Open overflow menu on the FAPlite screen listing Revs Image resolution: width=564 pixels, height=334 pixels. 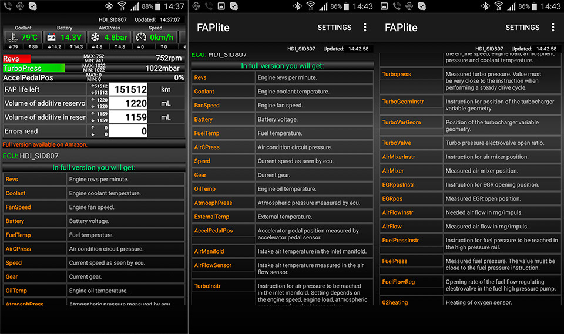(x=365, y=28)
